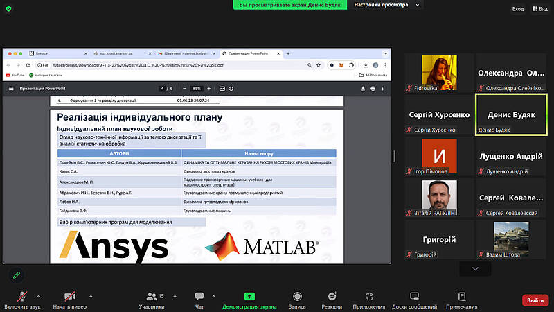Click the red Выйти leave button

535,300
